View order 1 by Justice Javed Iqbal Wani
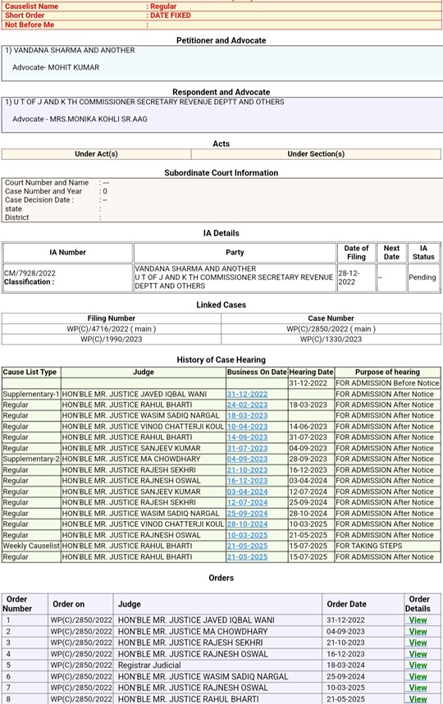The width and height of the screenshot is (443, 704). (418, 620)
